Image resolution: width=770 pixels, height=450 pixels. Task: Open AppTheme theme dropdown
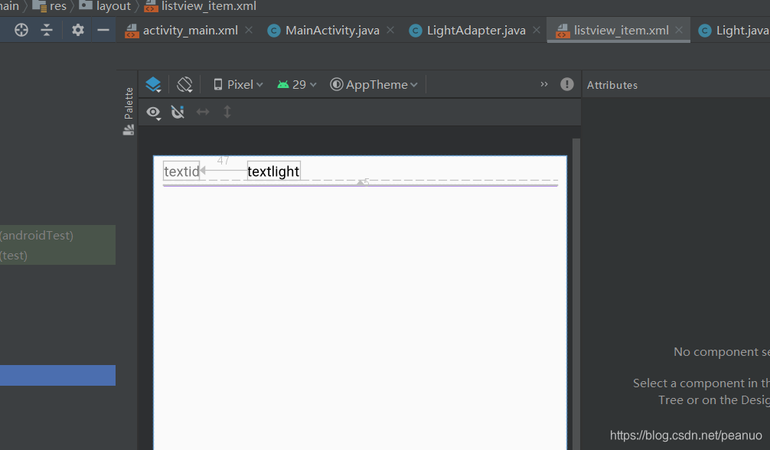coord(374,84)
